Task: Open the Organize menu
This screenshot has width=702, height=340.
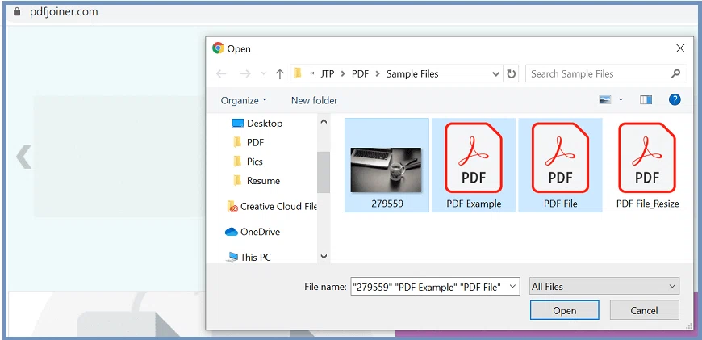Action: pos(244,100)
